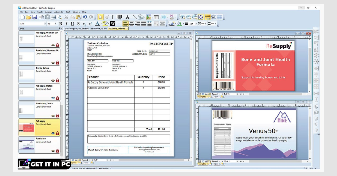The image size is (337, 176).
Task: Select the Shape creation tool
Action: pos(141,17)
